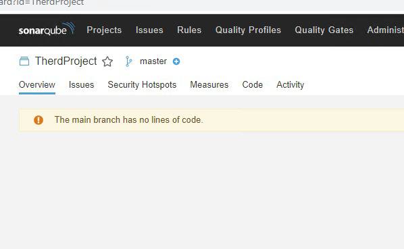Click the orange warning icon in the alert
Viewport: 404px width, 249px height.
(39, 120)
